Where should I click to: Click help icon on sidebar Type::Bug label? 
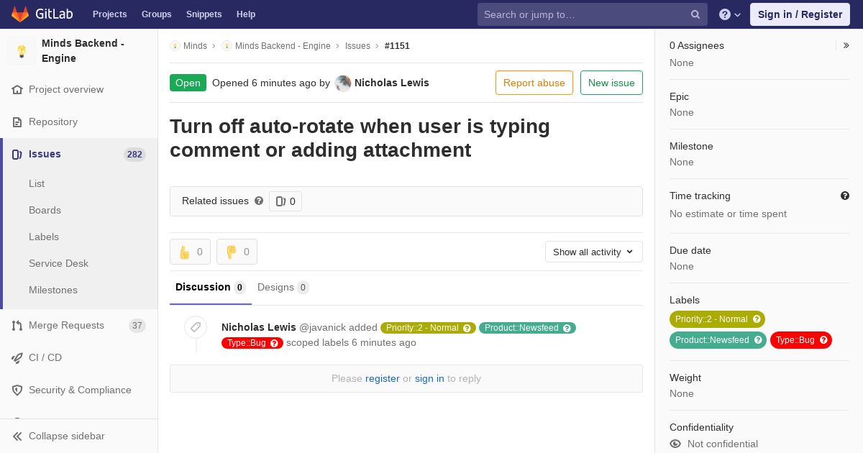pyautogui.click(x=823, y=340)
